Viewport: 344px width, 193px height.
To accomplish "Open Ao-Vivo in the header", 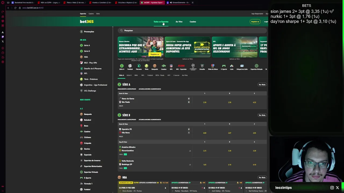I will (179, 22).
